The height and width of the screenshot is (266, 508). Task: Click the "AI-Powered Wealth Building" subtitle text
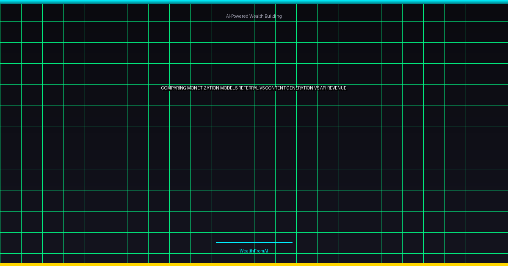(x=254, y=16)
